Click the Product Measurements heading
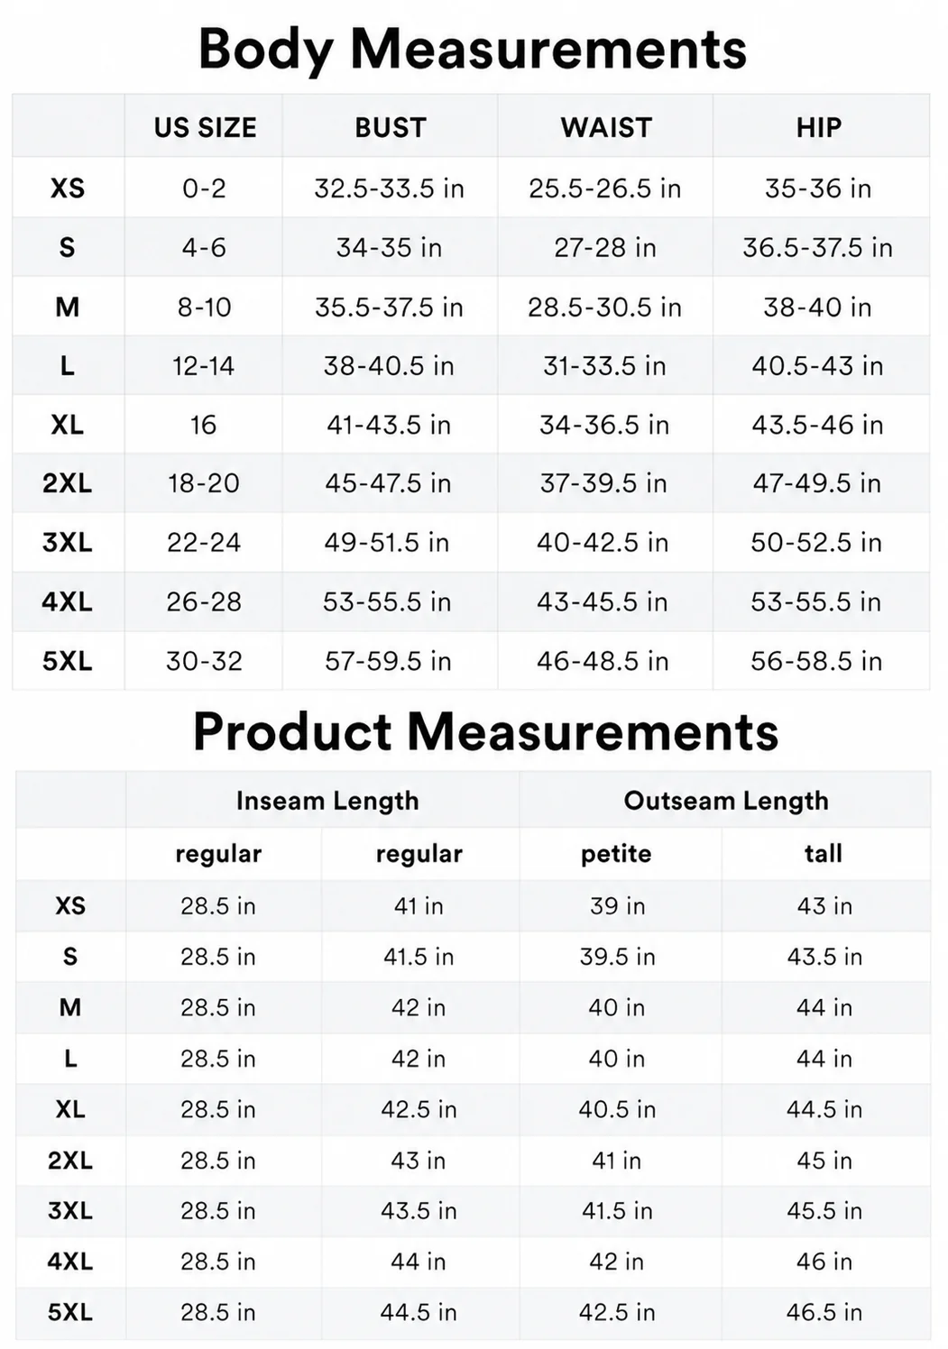Screen dimensions: 948x1349 coord(485,731)
